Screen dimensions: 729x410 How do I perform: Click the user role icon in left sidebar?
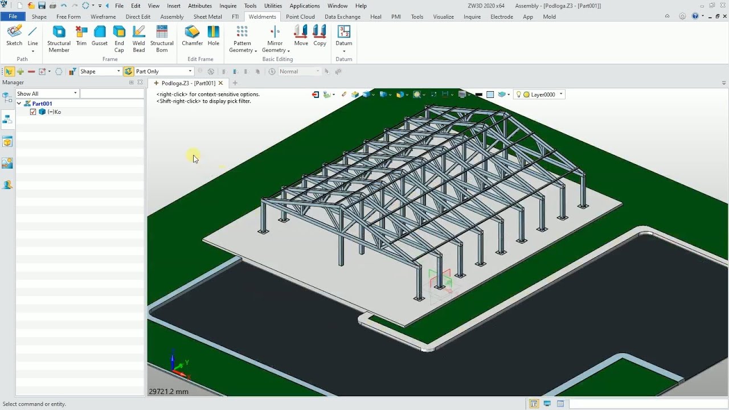coord(7,185)
